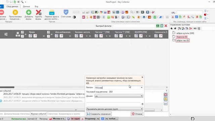
Task: Switch to the Вид ribbon tab
Action: point(36,6)
